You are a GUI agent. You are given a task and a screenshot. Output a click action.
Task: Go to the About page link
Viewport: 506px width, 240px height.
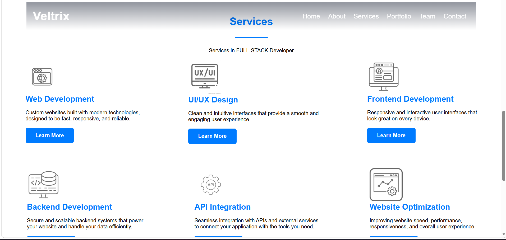click(337, 16)
